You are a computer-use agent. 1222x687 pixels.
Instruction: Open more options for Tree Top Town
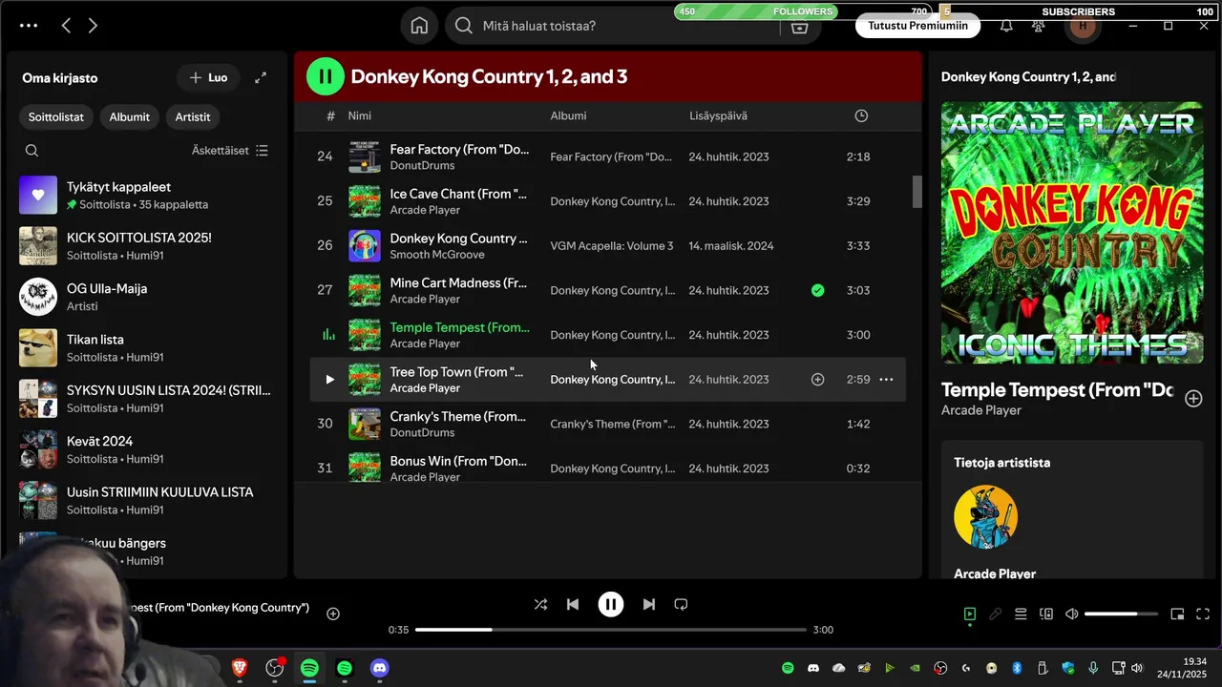click(x=886, y=379)
